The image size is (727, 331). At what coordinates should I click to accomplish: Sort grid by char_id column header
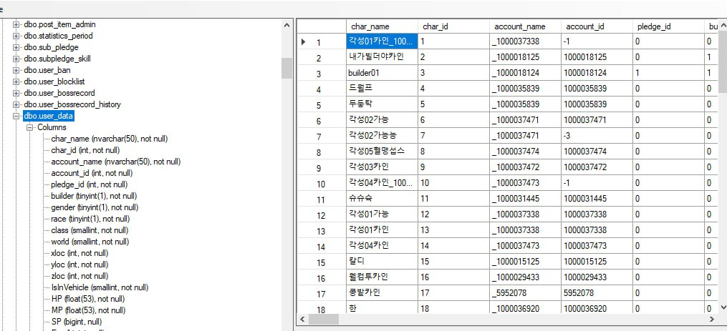453,26
